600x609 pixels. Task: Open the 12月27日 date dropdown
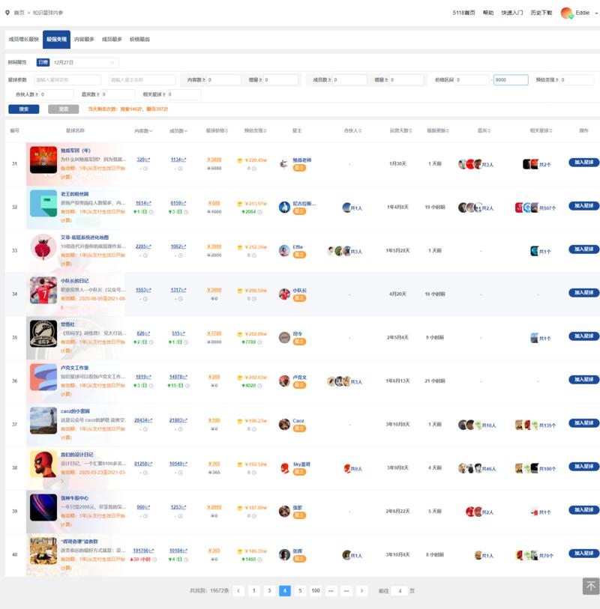click(85, 62)
